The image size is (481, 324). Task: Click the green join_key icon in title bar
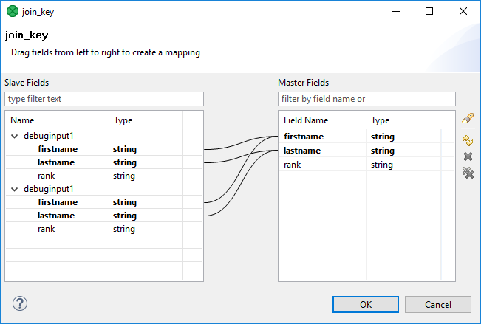point(12,12)
